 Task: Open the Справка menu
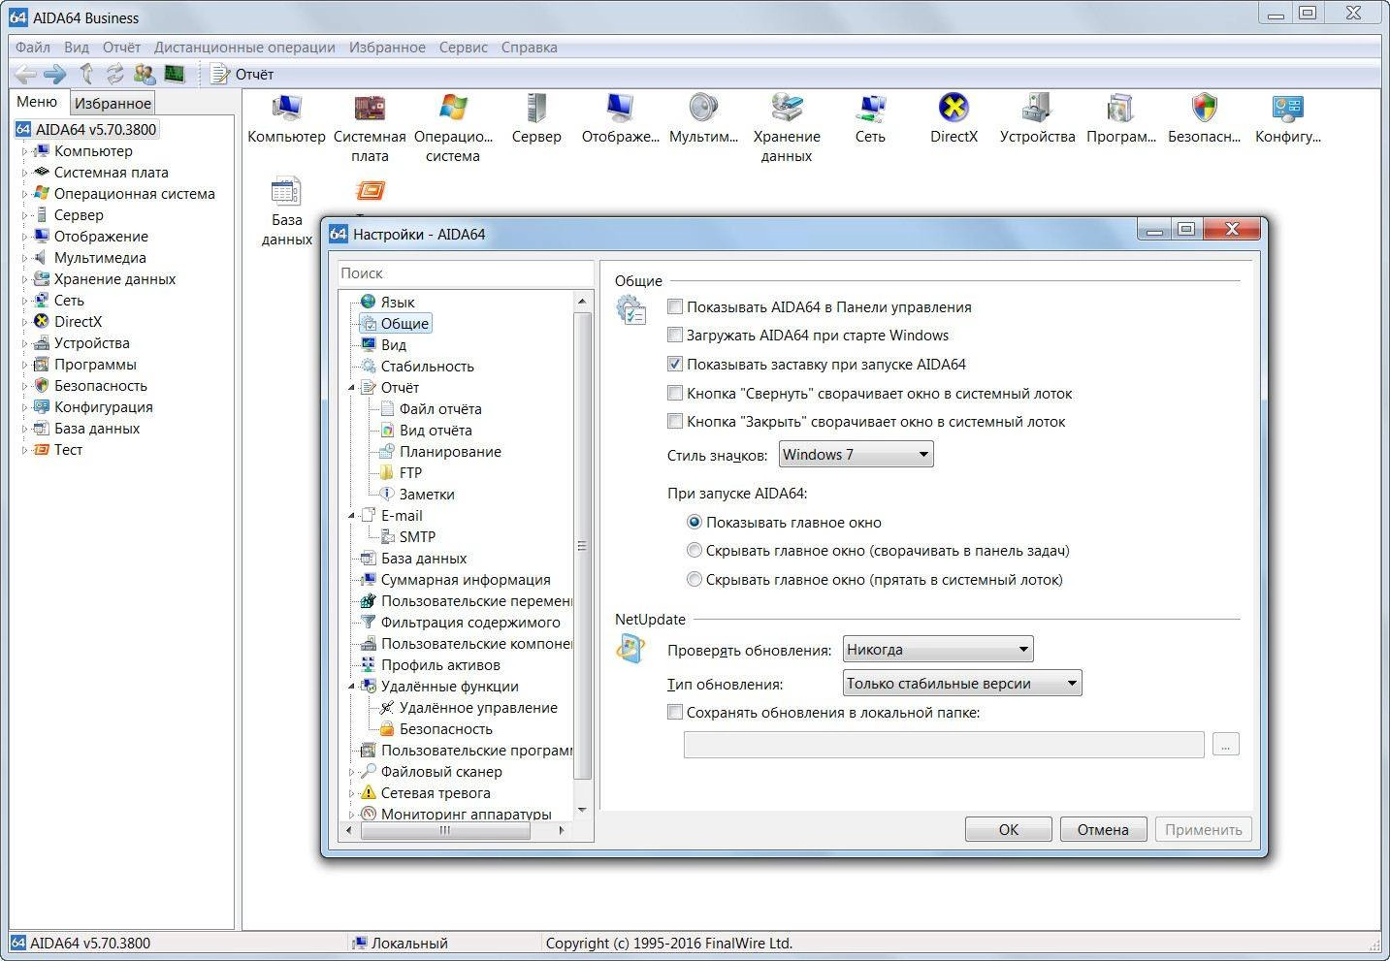tap(529, 47)
